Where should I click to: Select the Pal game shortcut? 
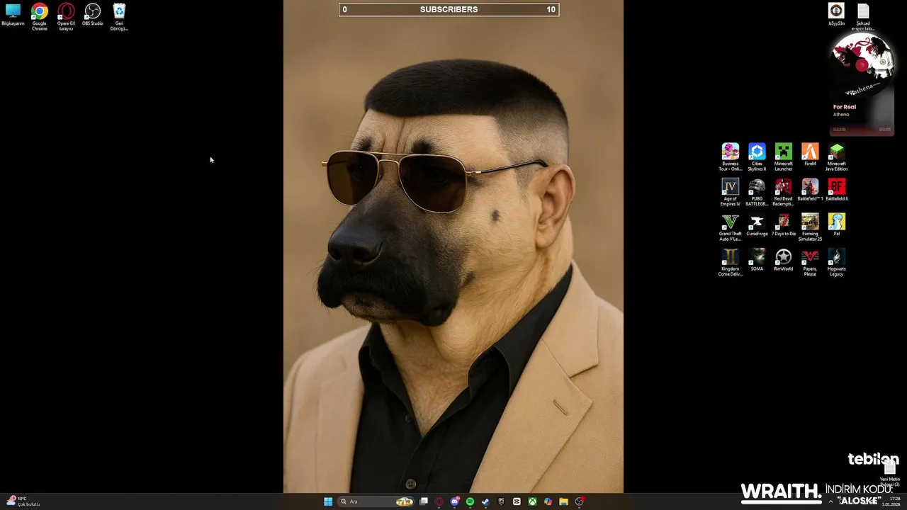click(837, 225)
